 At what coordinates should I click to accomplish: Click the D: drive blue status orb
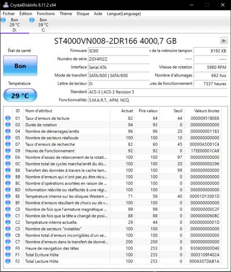(x=3, y=20)
